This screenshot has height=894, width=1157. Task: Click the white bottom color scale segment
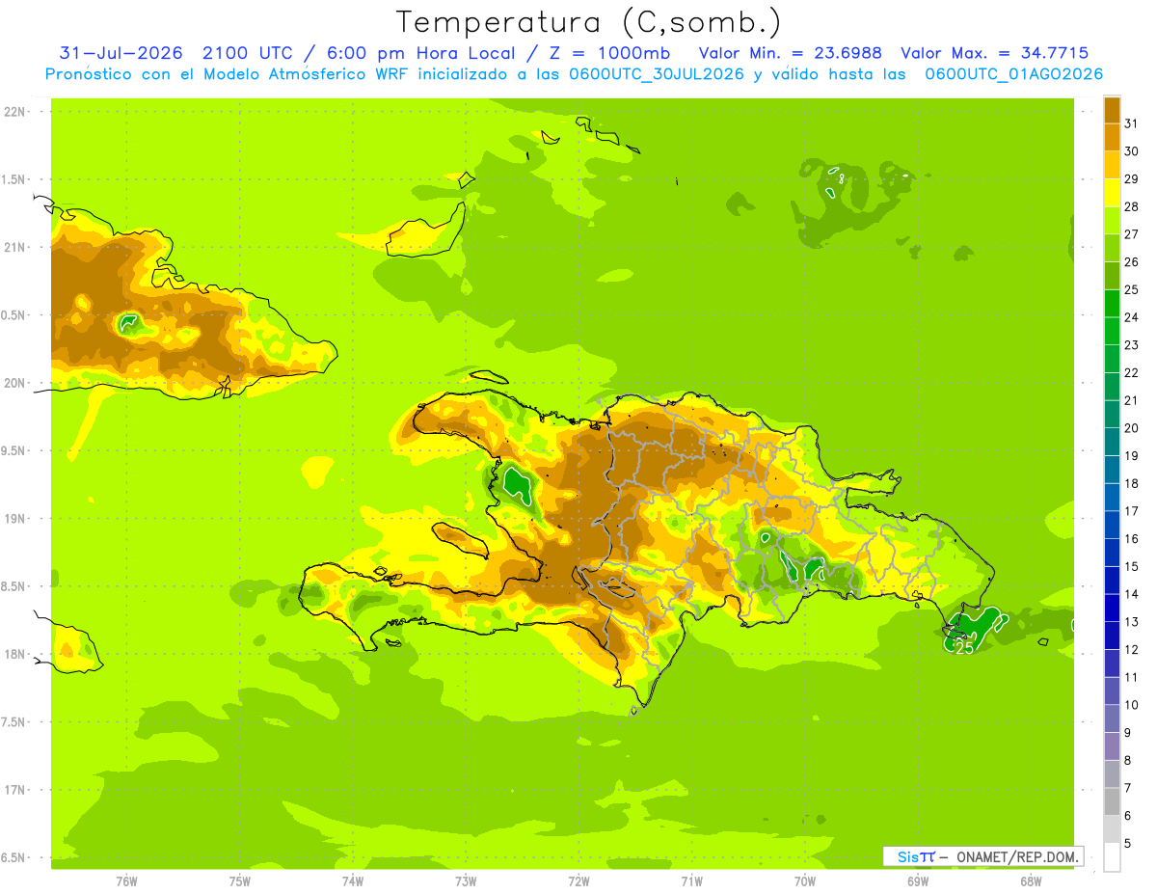(x=1112, y=857)
